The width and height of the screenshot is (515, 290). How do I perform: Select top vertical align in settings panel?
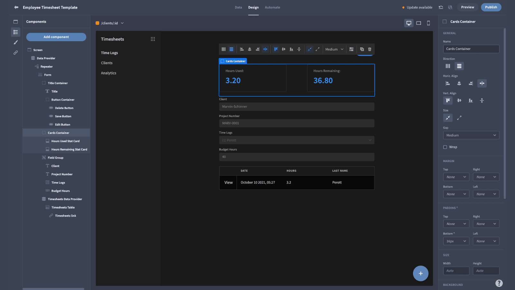[x=448, y=101]
